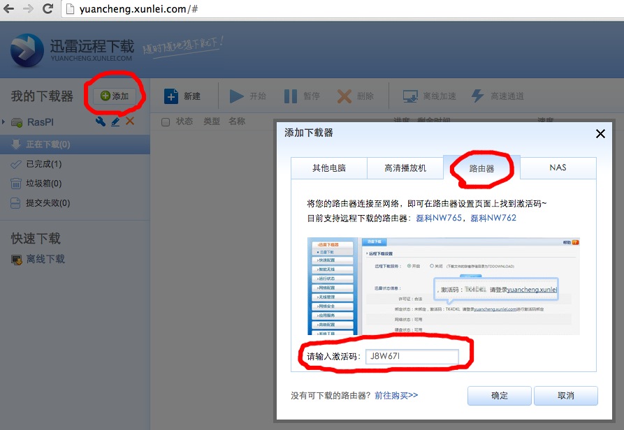Close the 添加下载器 dialog with X

click(x=600, y=133)
